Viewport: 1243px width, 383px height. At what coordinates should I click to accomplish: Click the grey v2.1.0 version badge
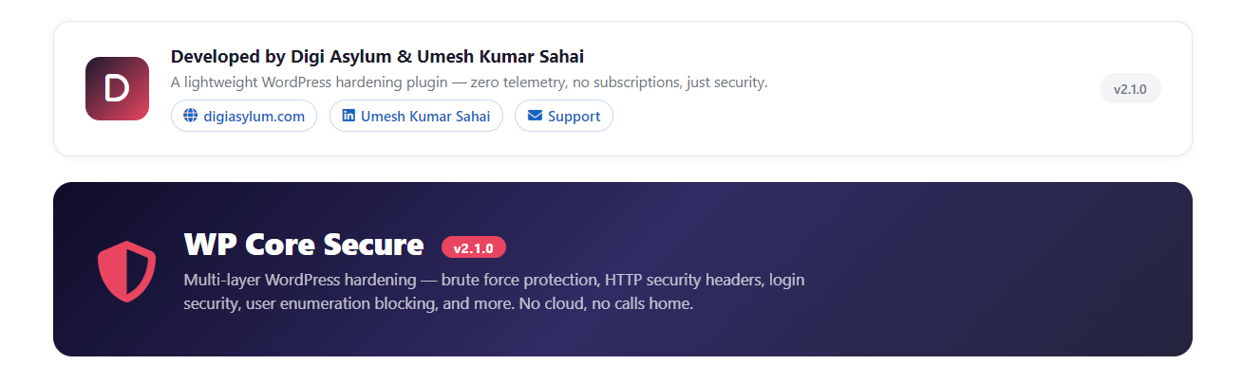point(1130,89)
